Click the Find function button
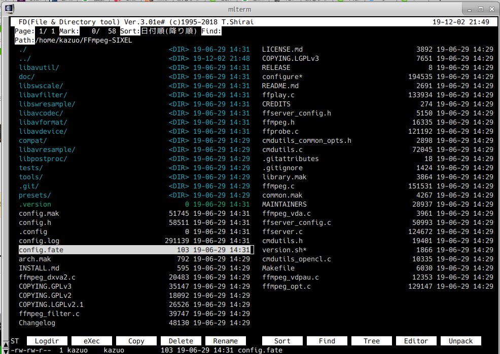This screenshot has height=354, width=500. pos(327,341)
